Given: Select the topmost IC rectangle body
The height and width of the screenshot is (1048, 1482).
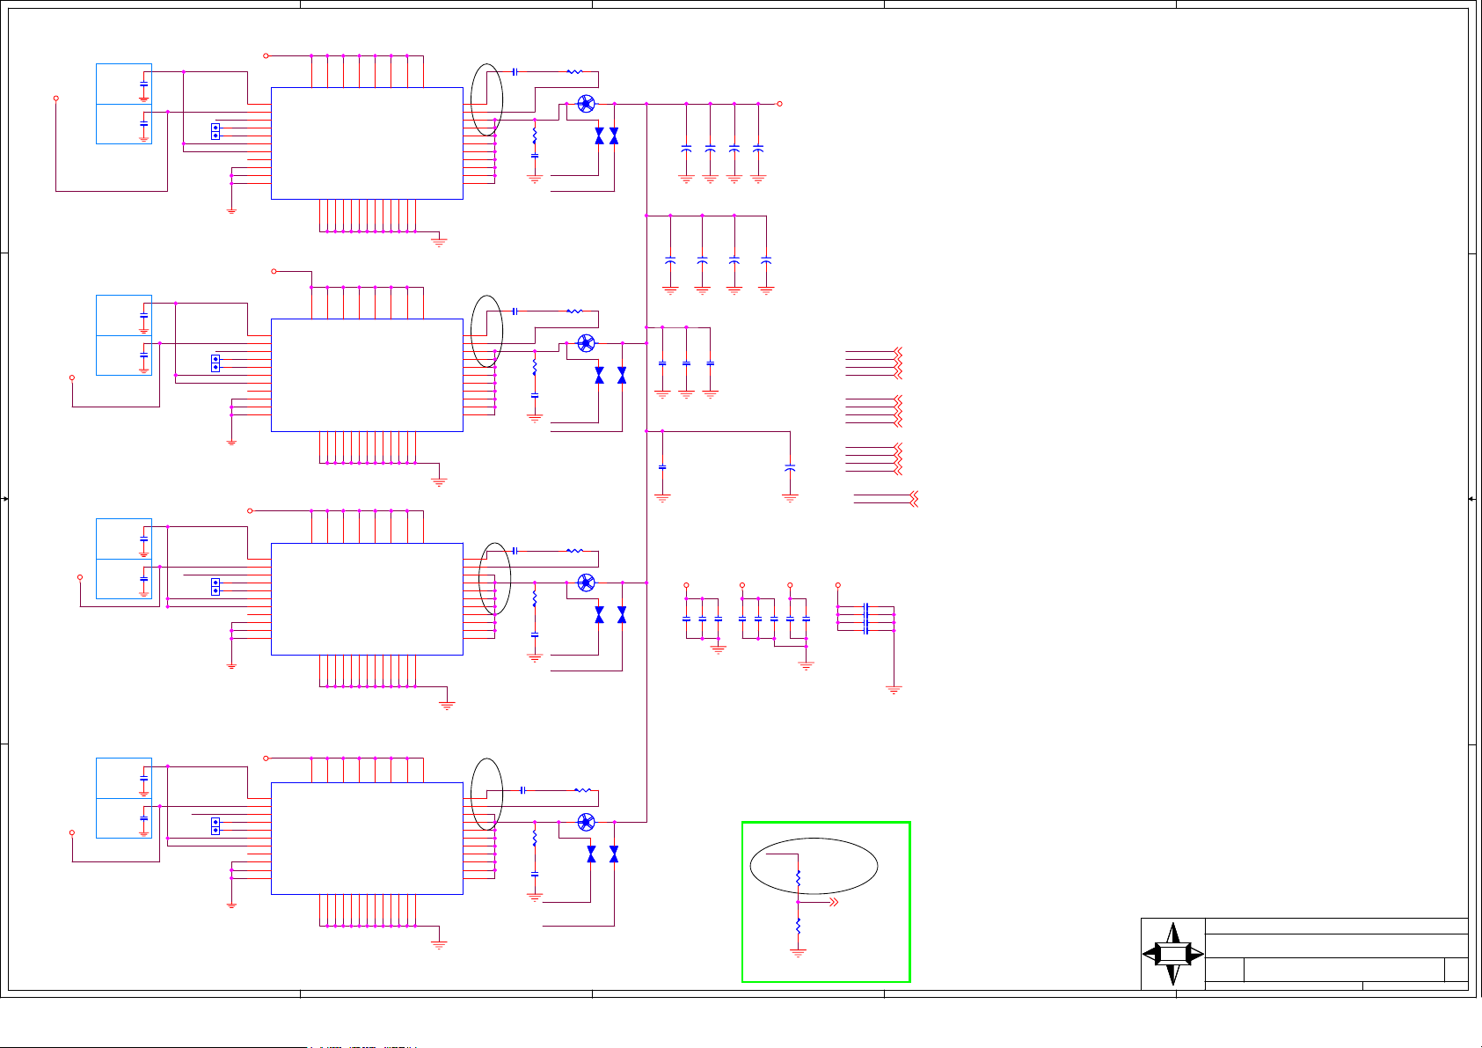Looking at the screenshot, I should point(367,143).
